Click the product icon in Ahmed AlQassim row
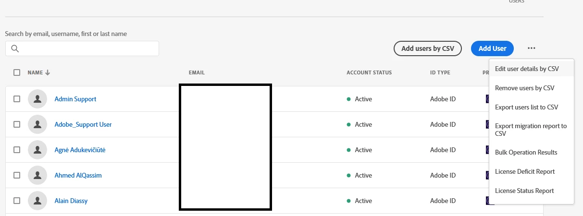Image resolution: width=583 pixels, height=216 pixels. pos(487,175)
